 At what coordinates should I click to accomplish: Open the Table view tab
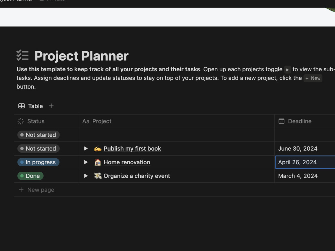pyautogui.click(x=30, y=106)
